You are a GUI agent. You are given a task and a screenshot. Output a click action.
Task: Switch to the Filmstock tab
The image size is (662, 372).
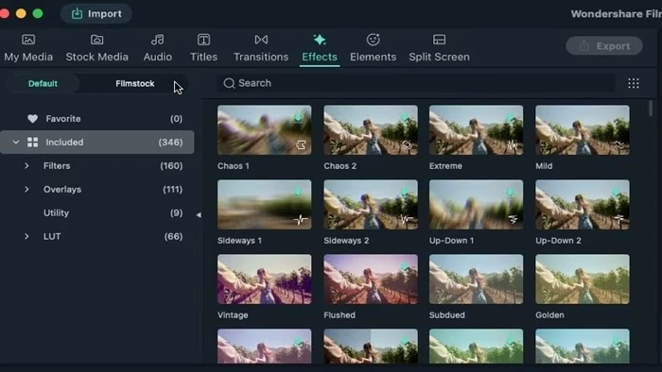[134, 83]
